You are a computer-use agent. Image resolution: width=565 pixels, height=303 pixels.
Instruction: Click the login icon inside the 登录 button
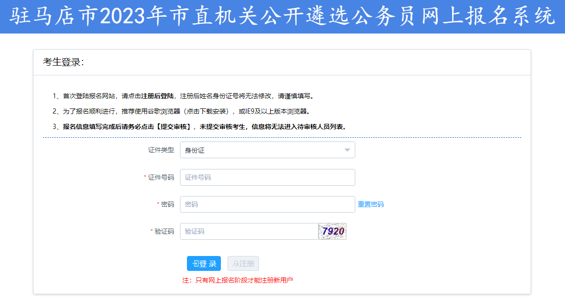[x=195, y=264]
